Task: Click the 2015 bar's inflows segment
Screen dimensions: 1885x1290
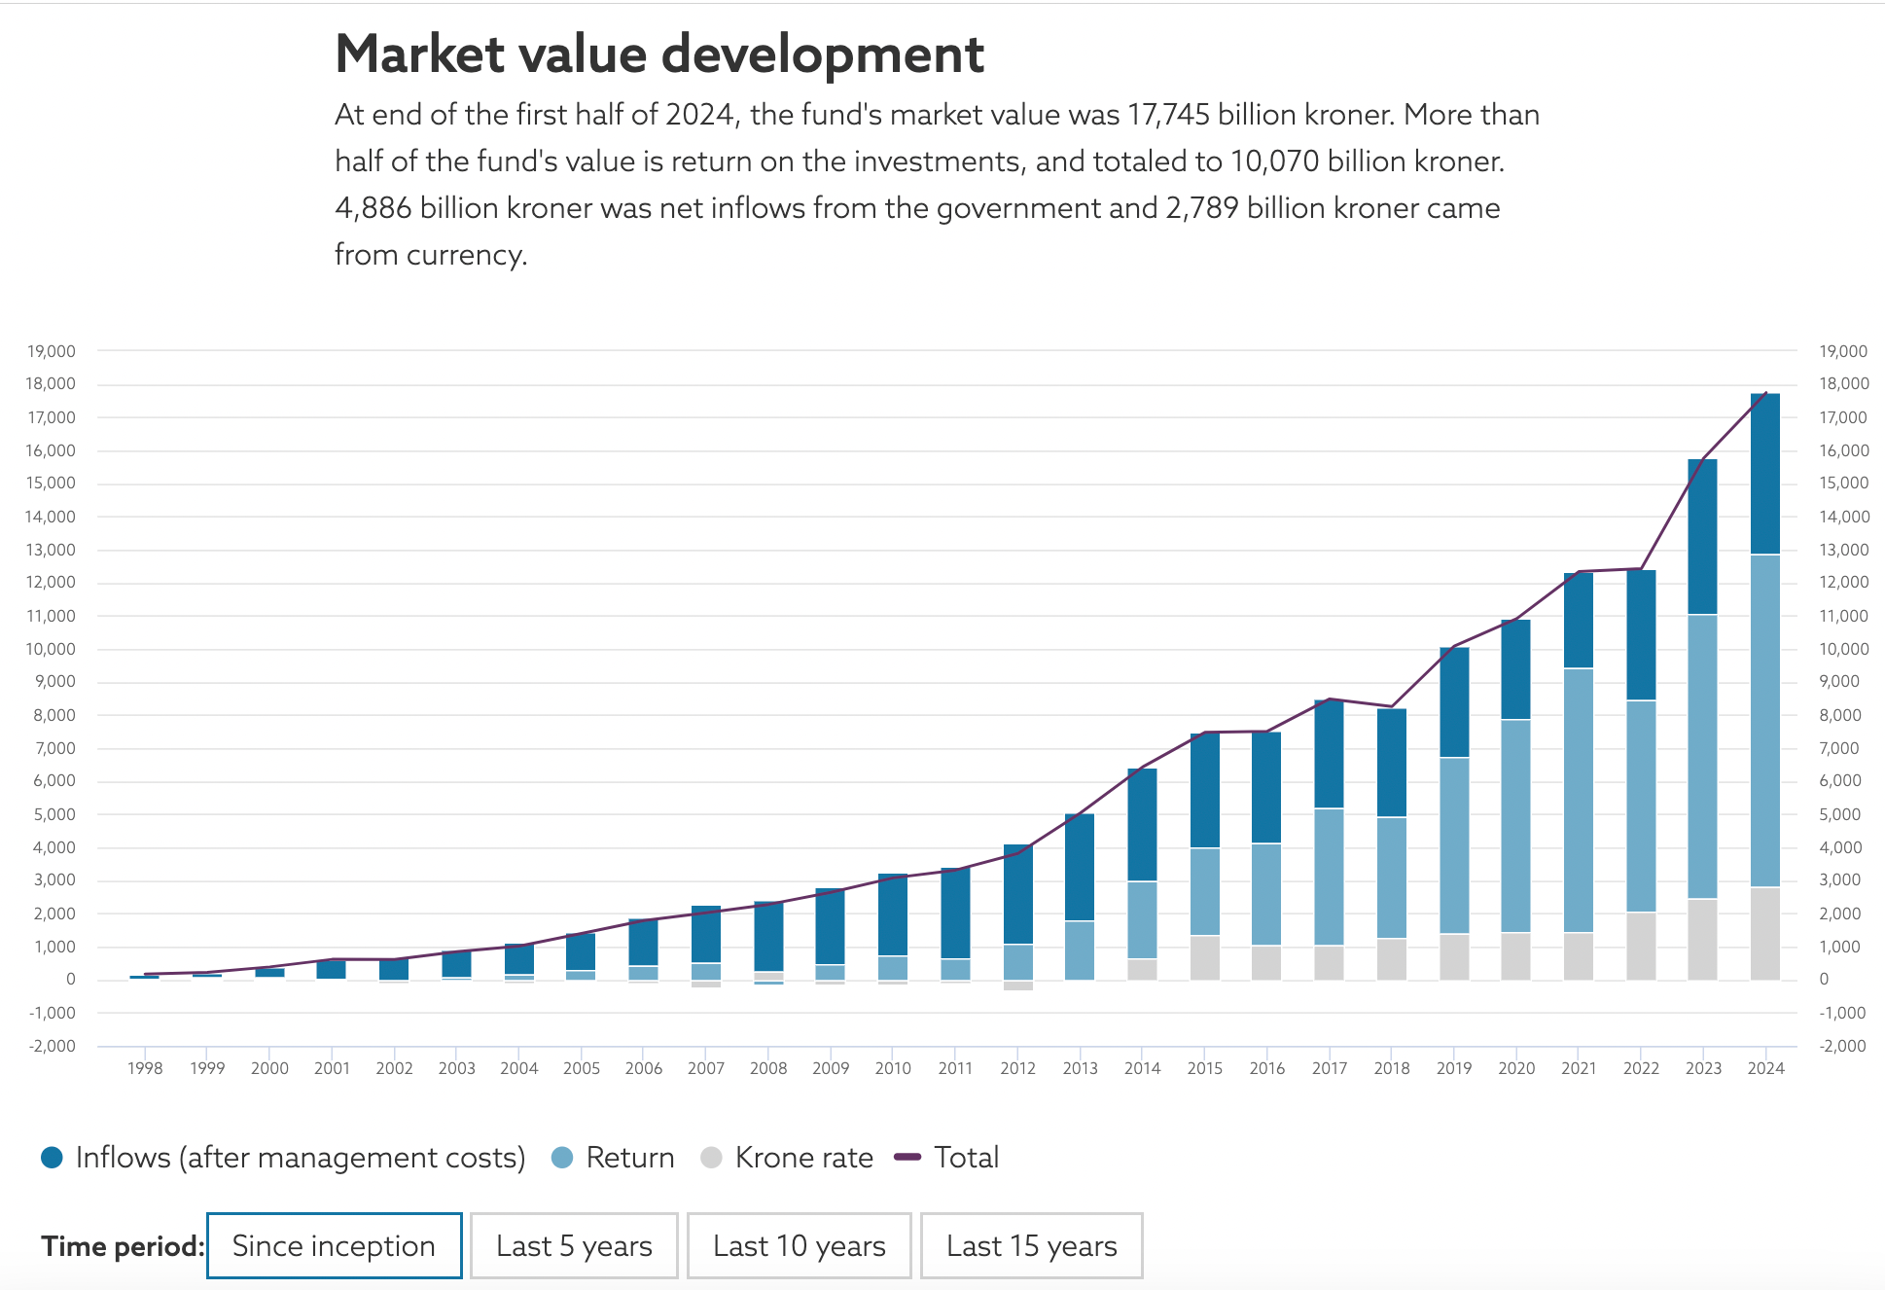Action: (x=1204, y=790)
